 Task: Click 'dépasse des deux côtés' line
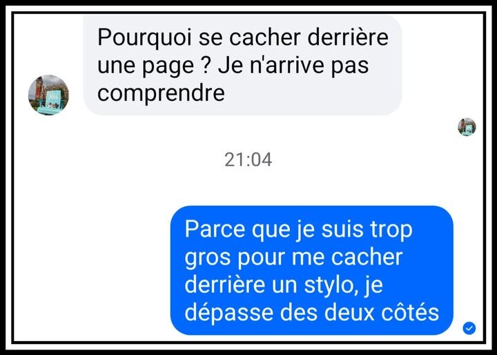pyautogui.click(x=311, y=313)
